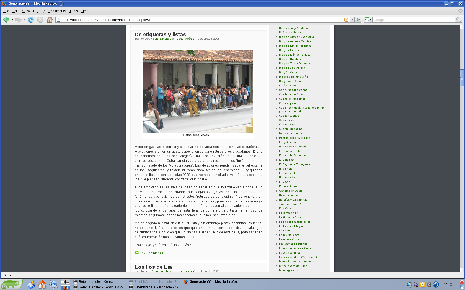The width and height of the screenshot is (465, 290).
Task: Click the magnifying glass search button
Action: point(458,20)
